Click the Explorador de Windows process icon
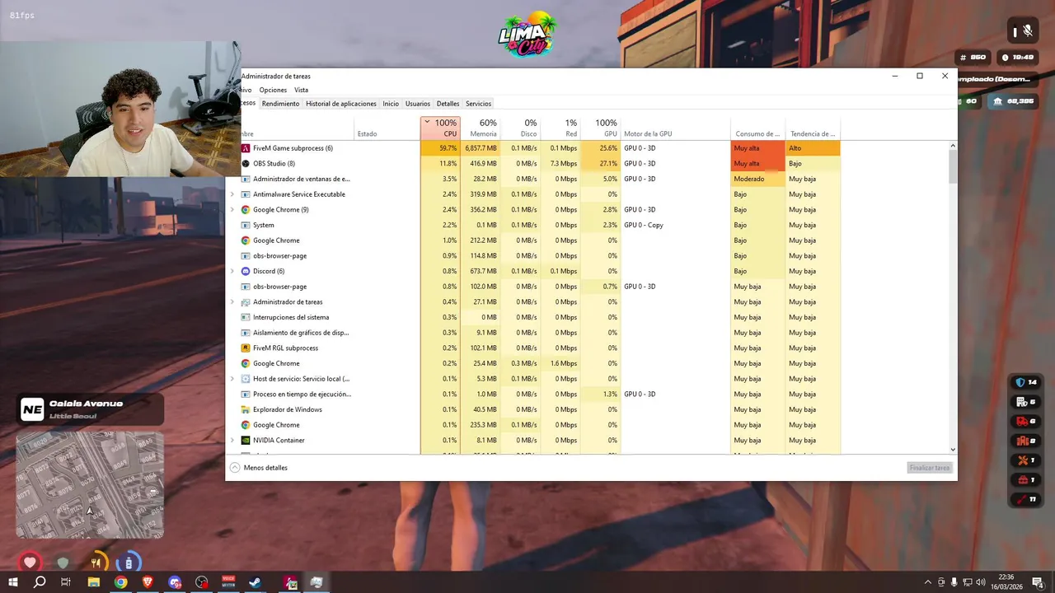The width and height of the screenshot is (1055, 593). 246,409
